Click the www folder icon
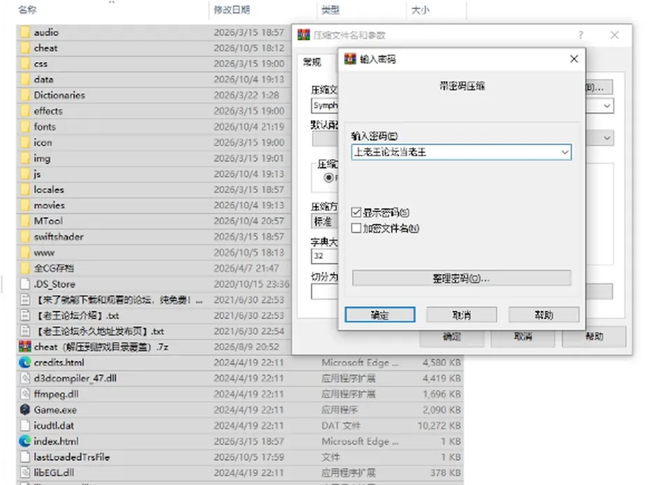 pos(25,253)
